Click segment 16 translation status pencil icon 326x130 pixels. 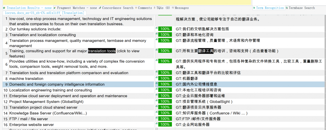tap(157, 124)
